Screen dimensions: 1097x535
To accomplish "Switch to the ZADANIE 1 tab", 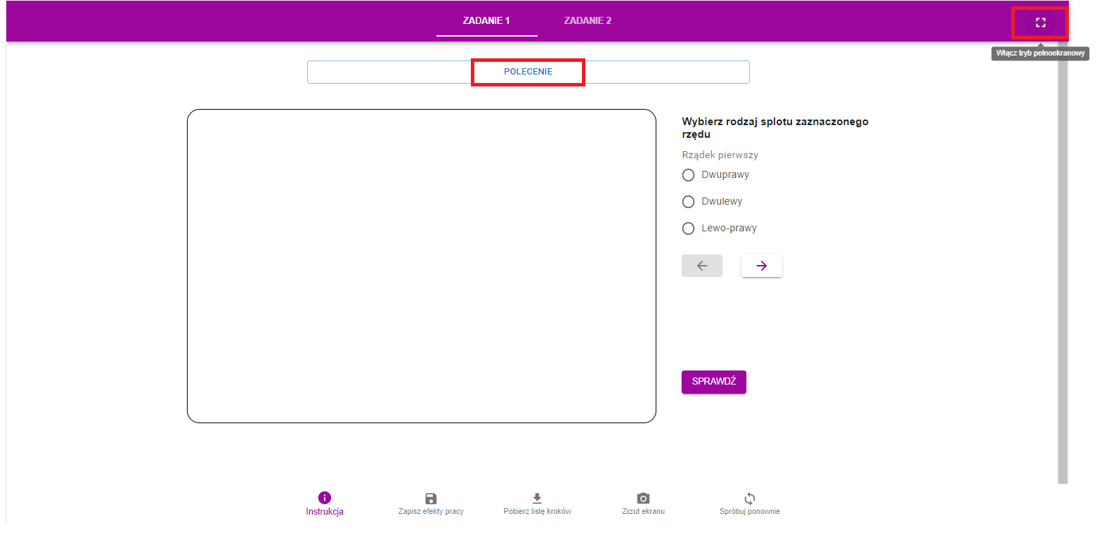I will click(486, 20).
